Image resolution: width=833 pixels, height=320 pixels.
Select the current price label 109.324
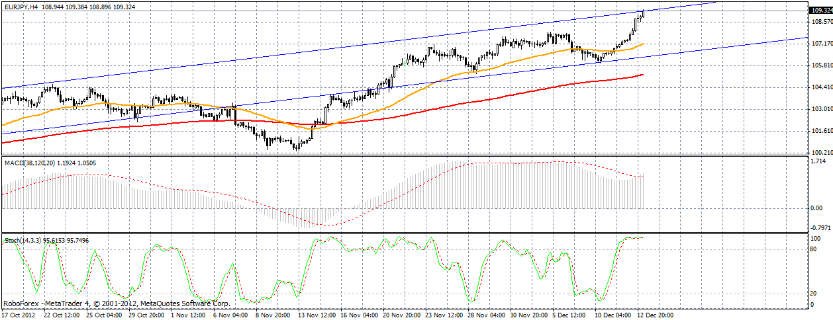point(821,11)
